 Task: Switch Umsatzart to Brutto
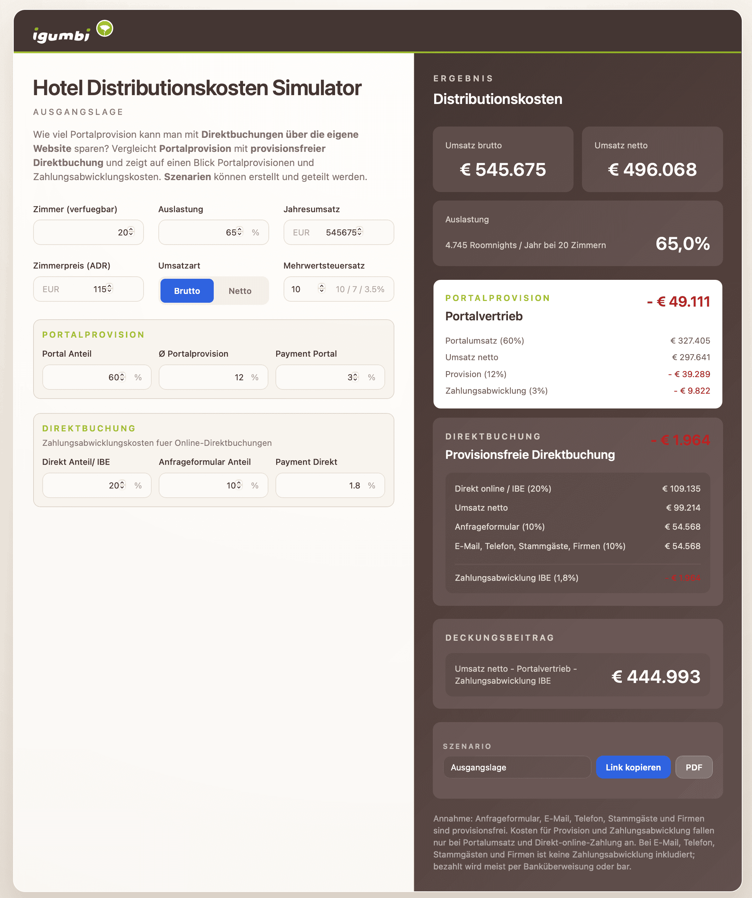[187, 291]
